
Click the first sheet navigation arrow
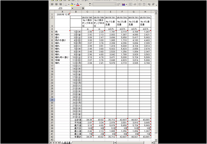tap(51, 142)
